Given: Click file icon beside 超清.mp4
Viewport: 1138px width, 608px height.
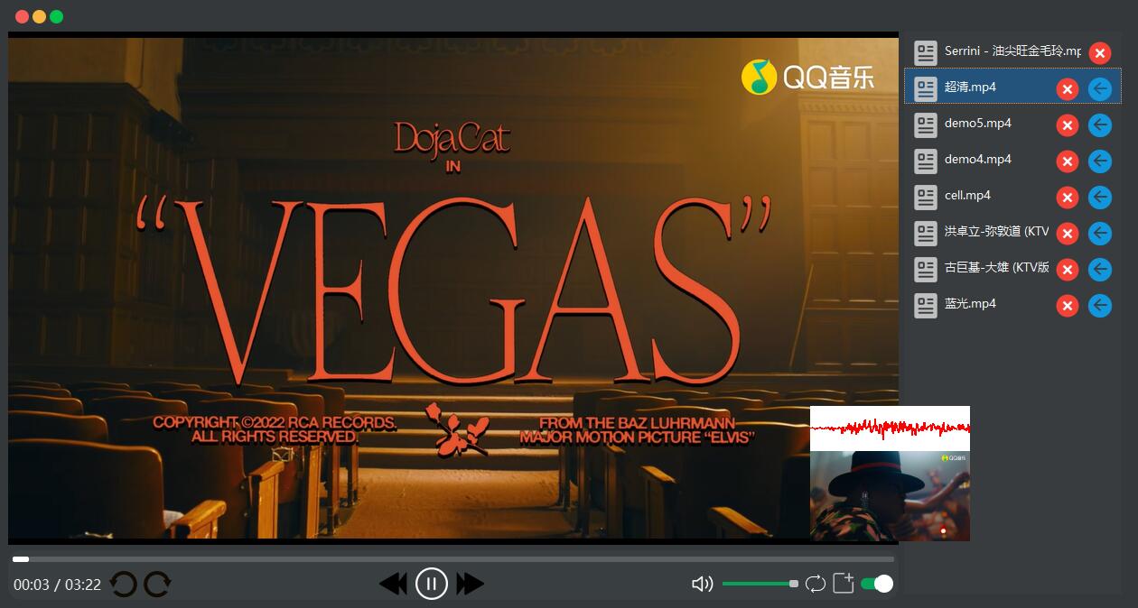Looking at the screenshot, I should click(926, 89).
